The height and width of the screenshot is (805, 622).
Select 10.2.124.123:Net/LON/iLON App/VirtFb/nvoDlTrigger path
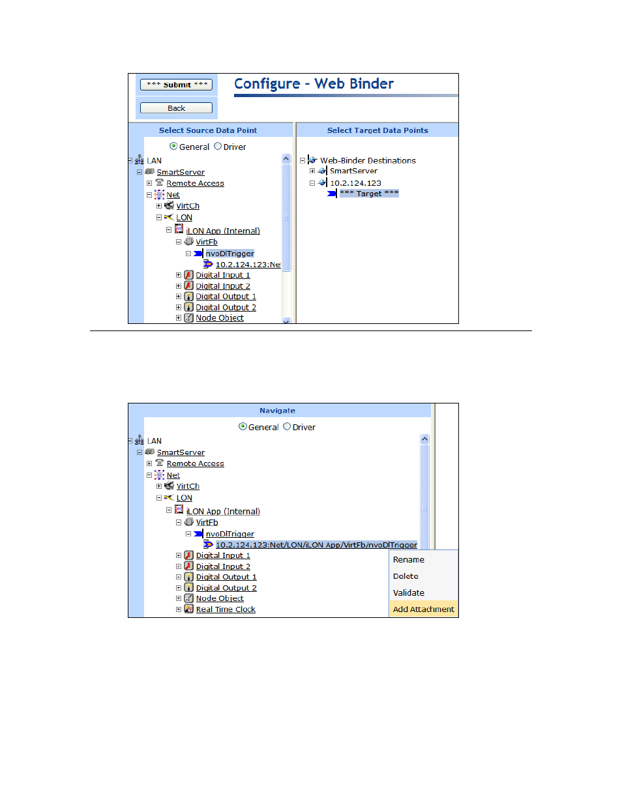click(x=316, y=545)
